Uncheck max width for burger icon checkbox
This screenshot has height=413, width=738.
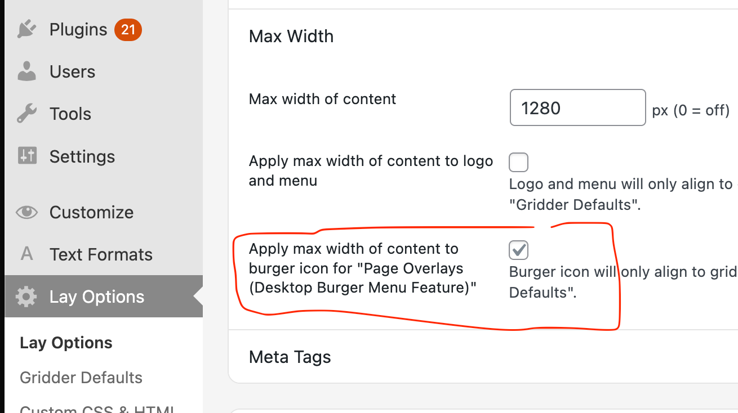[x=518, y=250]
